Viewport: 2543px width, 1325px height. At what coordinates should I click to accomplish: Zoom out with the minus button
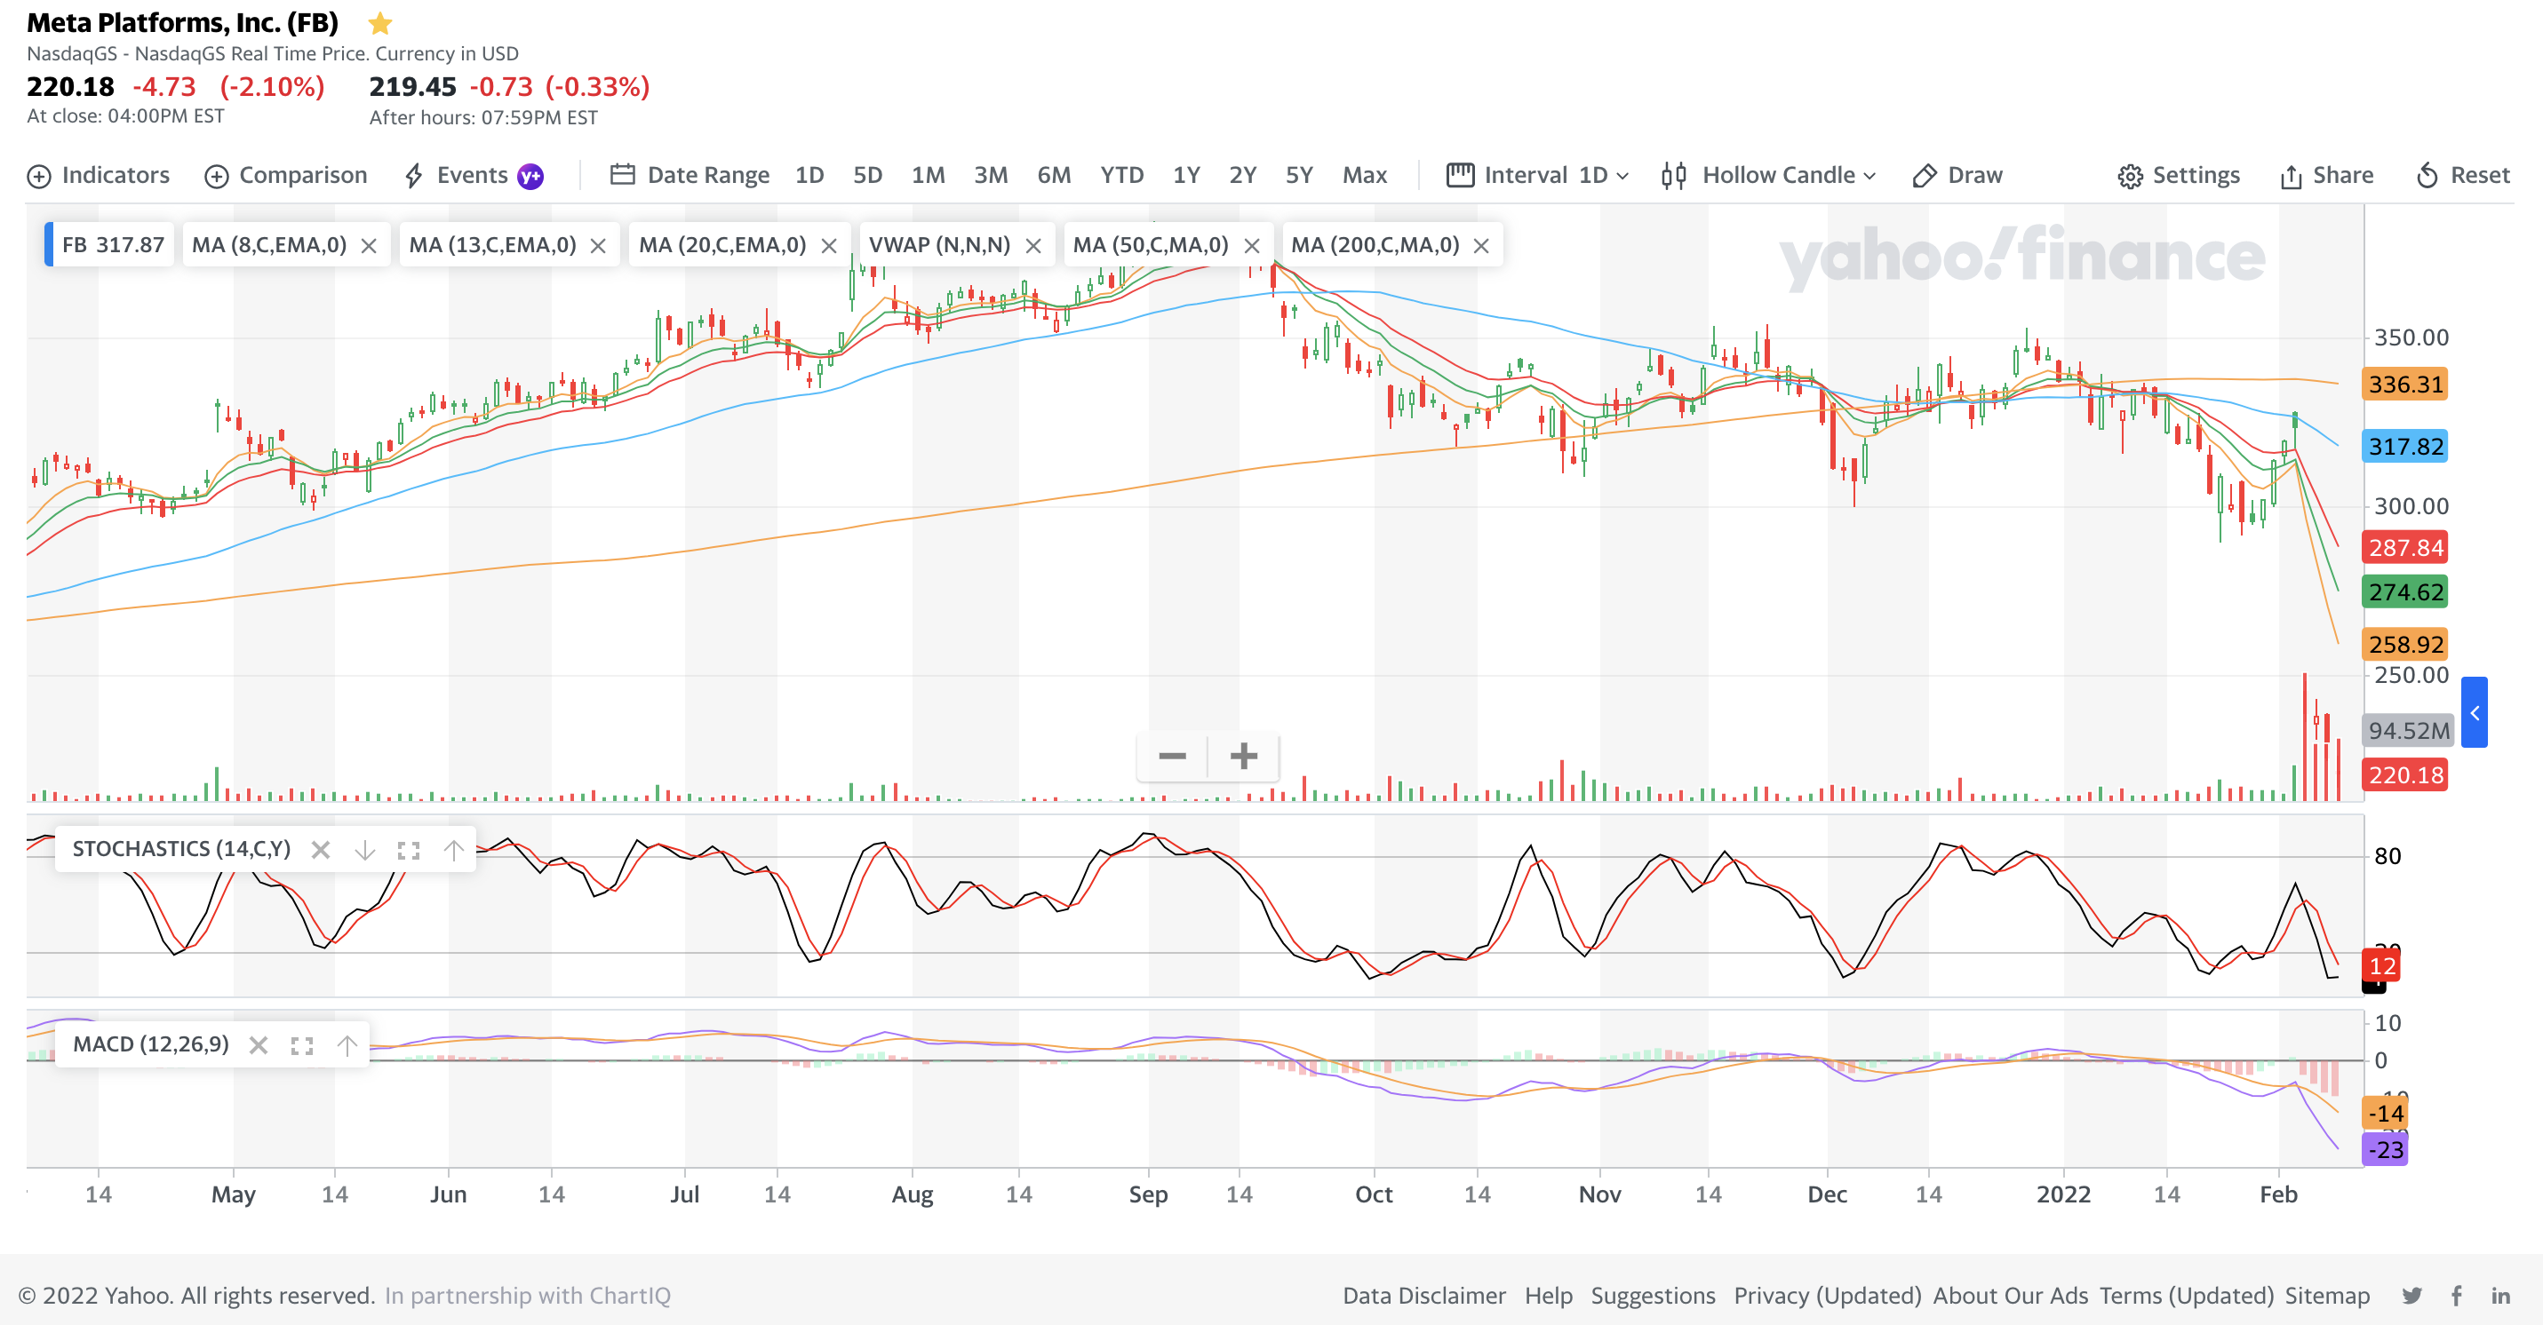click(1172, 757)
